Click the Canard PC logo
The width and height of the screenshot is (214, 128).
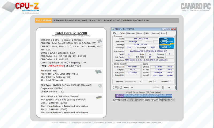(196, 7)
